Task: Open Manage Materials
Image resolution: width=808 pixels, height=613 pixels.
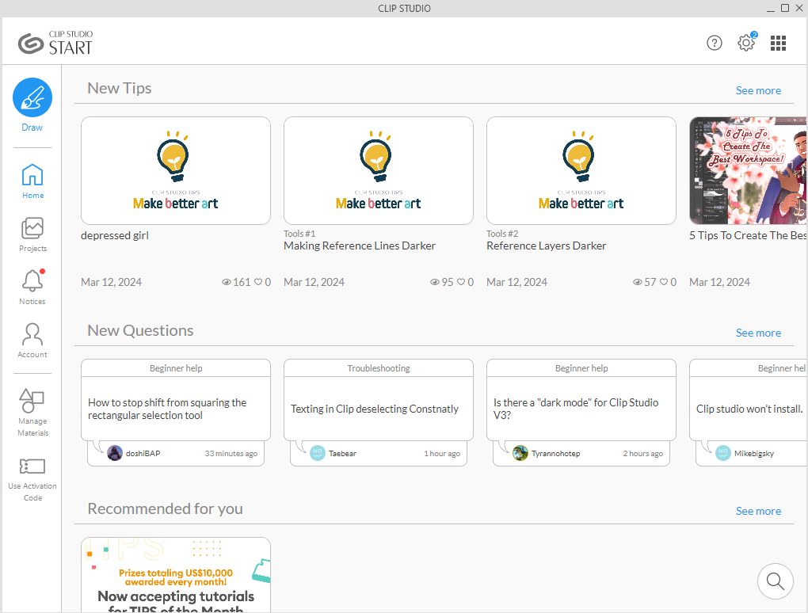Action: tap(32, 413)
